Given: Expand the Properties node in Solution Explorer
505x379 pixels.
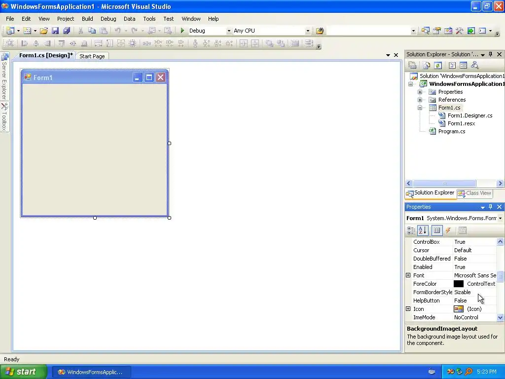Looking at the screenshot, I should point(420,92).
